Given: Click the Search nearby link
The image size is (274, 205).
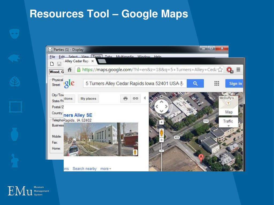Looking at the screenshot, I should [x=85, y=169].
